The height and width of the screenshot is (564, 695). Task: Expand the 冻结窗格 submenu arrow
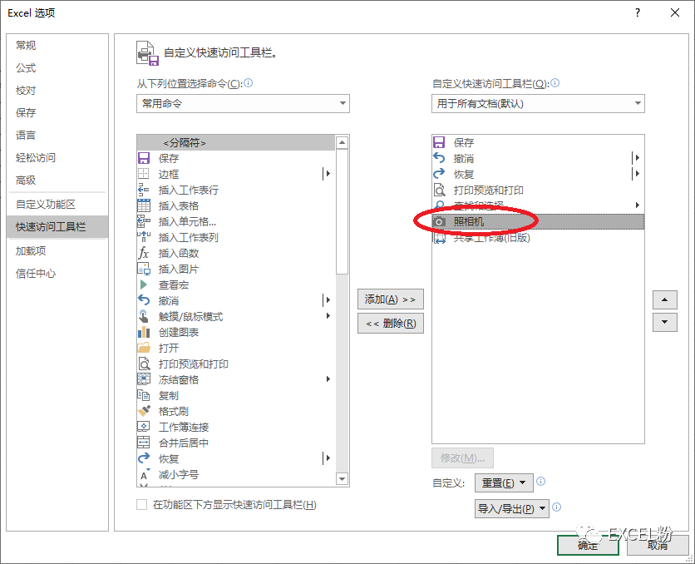point(328,379)
